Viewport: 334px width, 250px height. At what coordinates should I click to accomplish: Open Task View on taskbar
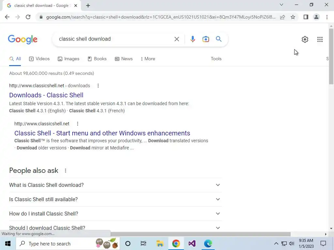144,243
